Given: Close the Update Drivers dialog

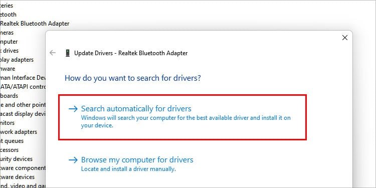Looking at the screenshot, I should 345,38.
